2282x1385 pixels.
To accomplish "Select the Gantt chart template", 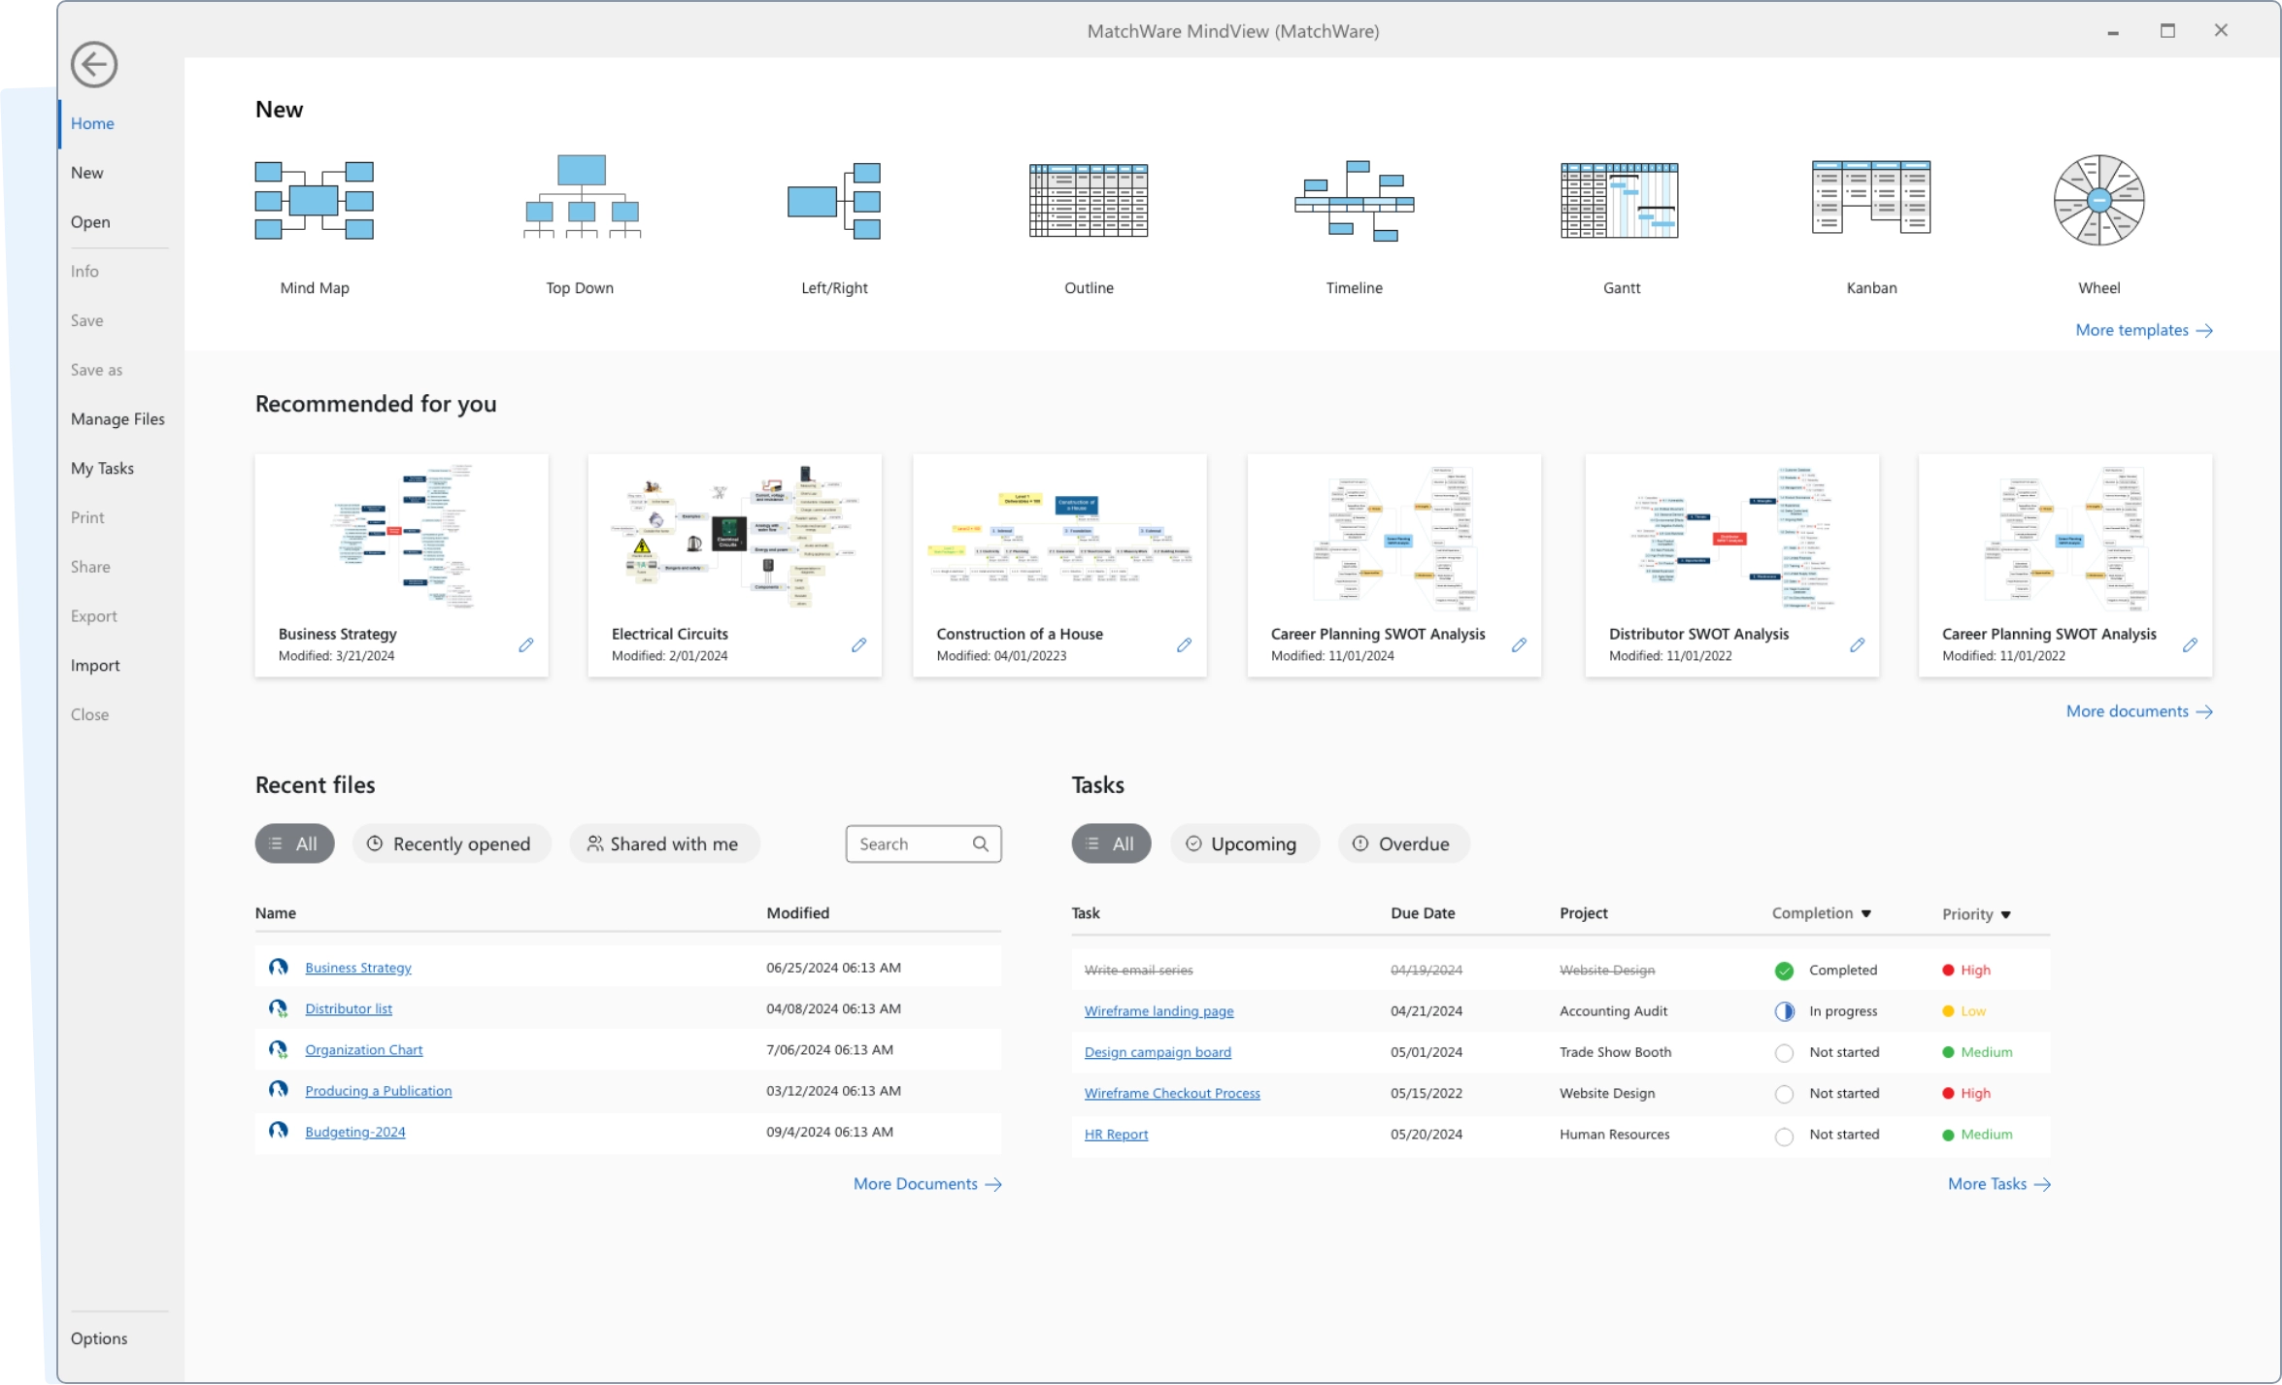I will (x=1620, y=201).
